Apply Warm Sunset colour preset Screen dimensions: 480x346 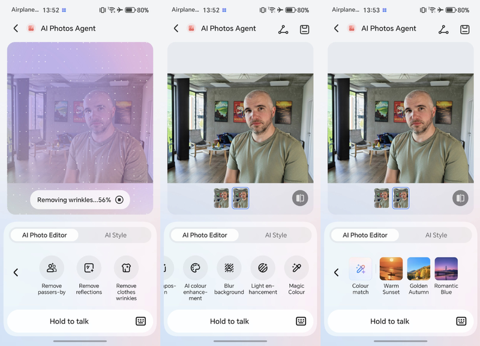pyautogui.click(x=391, y=276)
